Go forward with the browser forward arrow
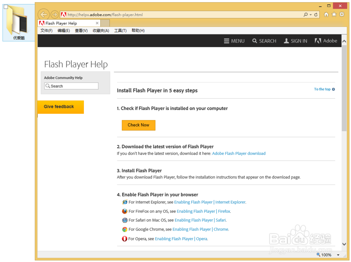Screen dimensions: 351x262 click(x=54, y=15)
